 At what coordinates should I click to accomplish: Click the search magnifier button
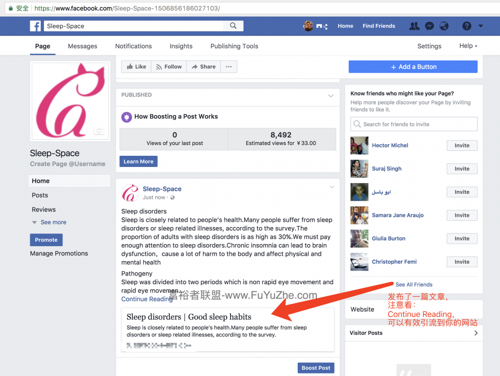(x=233, y=26)
